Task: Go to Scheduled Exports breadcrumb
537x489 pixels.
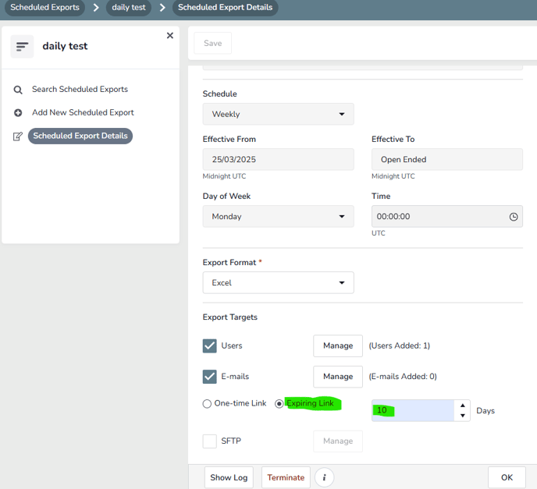Action: 44,7
